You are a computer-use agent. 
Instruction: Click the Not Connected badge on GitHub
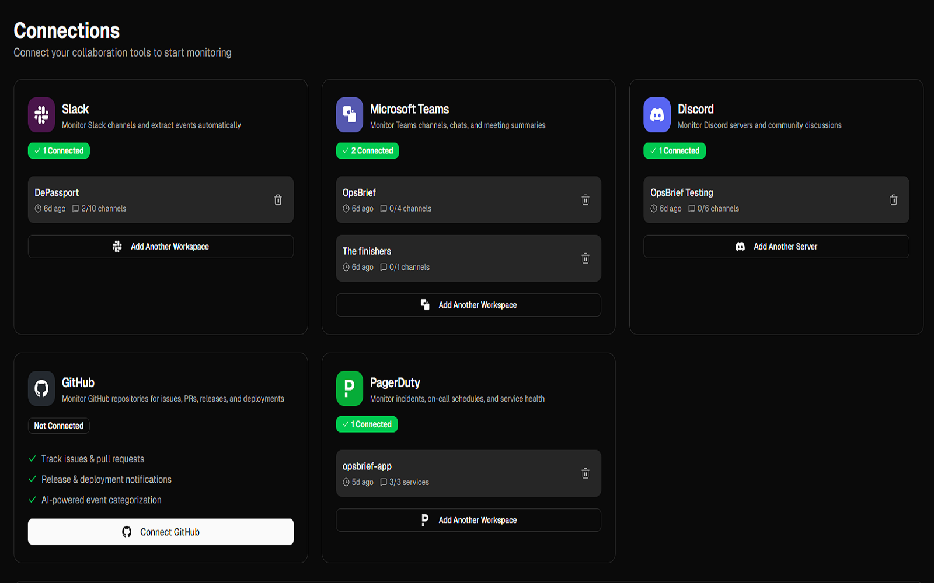[x=58, y=426]
